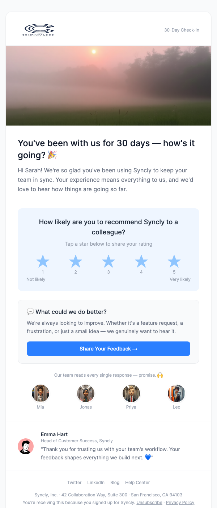Click the 30-Day Check-In header label
Screen dimensions: 217x508
click(182, 30)
